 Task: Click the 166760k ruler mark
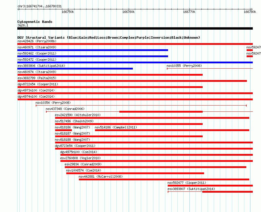click(128, 12)
